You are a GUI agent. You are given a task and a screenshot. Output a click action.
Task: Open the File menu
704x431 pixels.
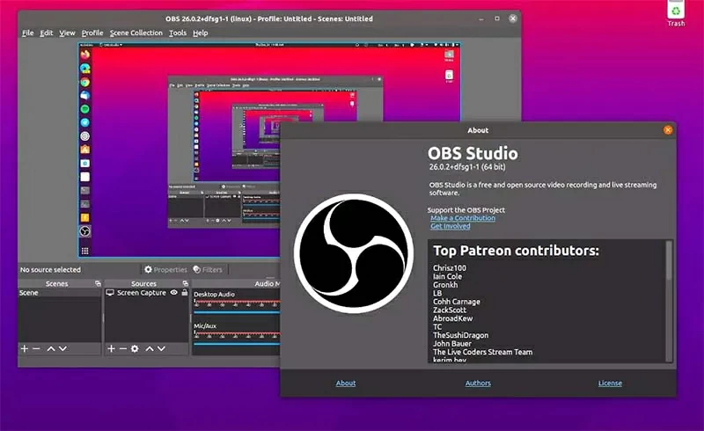[28, 33]
